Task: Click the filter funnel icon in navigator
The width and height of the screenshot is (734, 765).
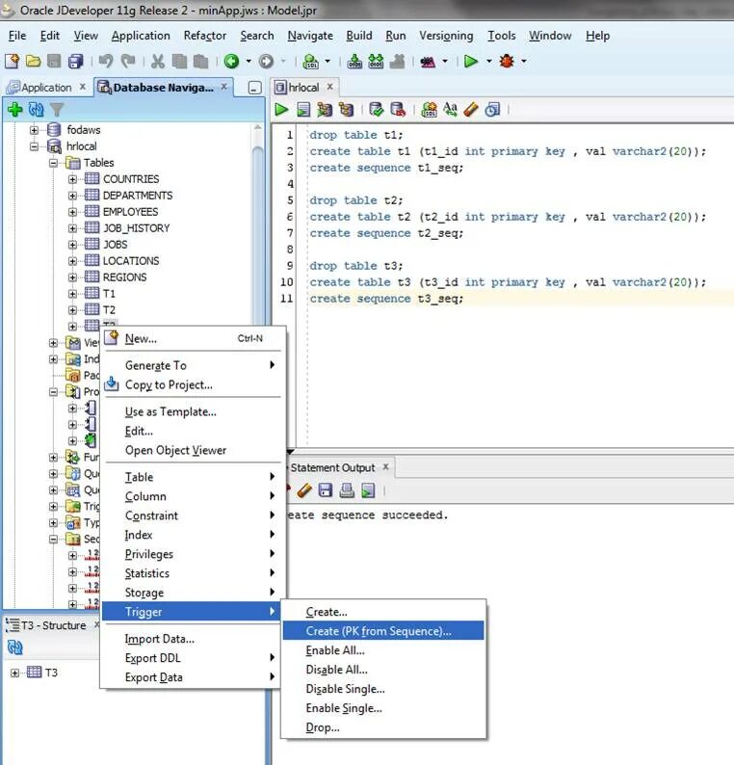Action: point(57,109)
